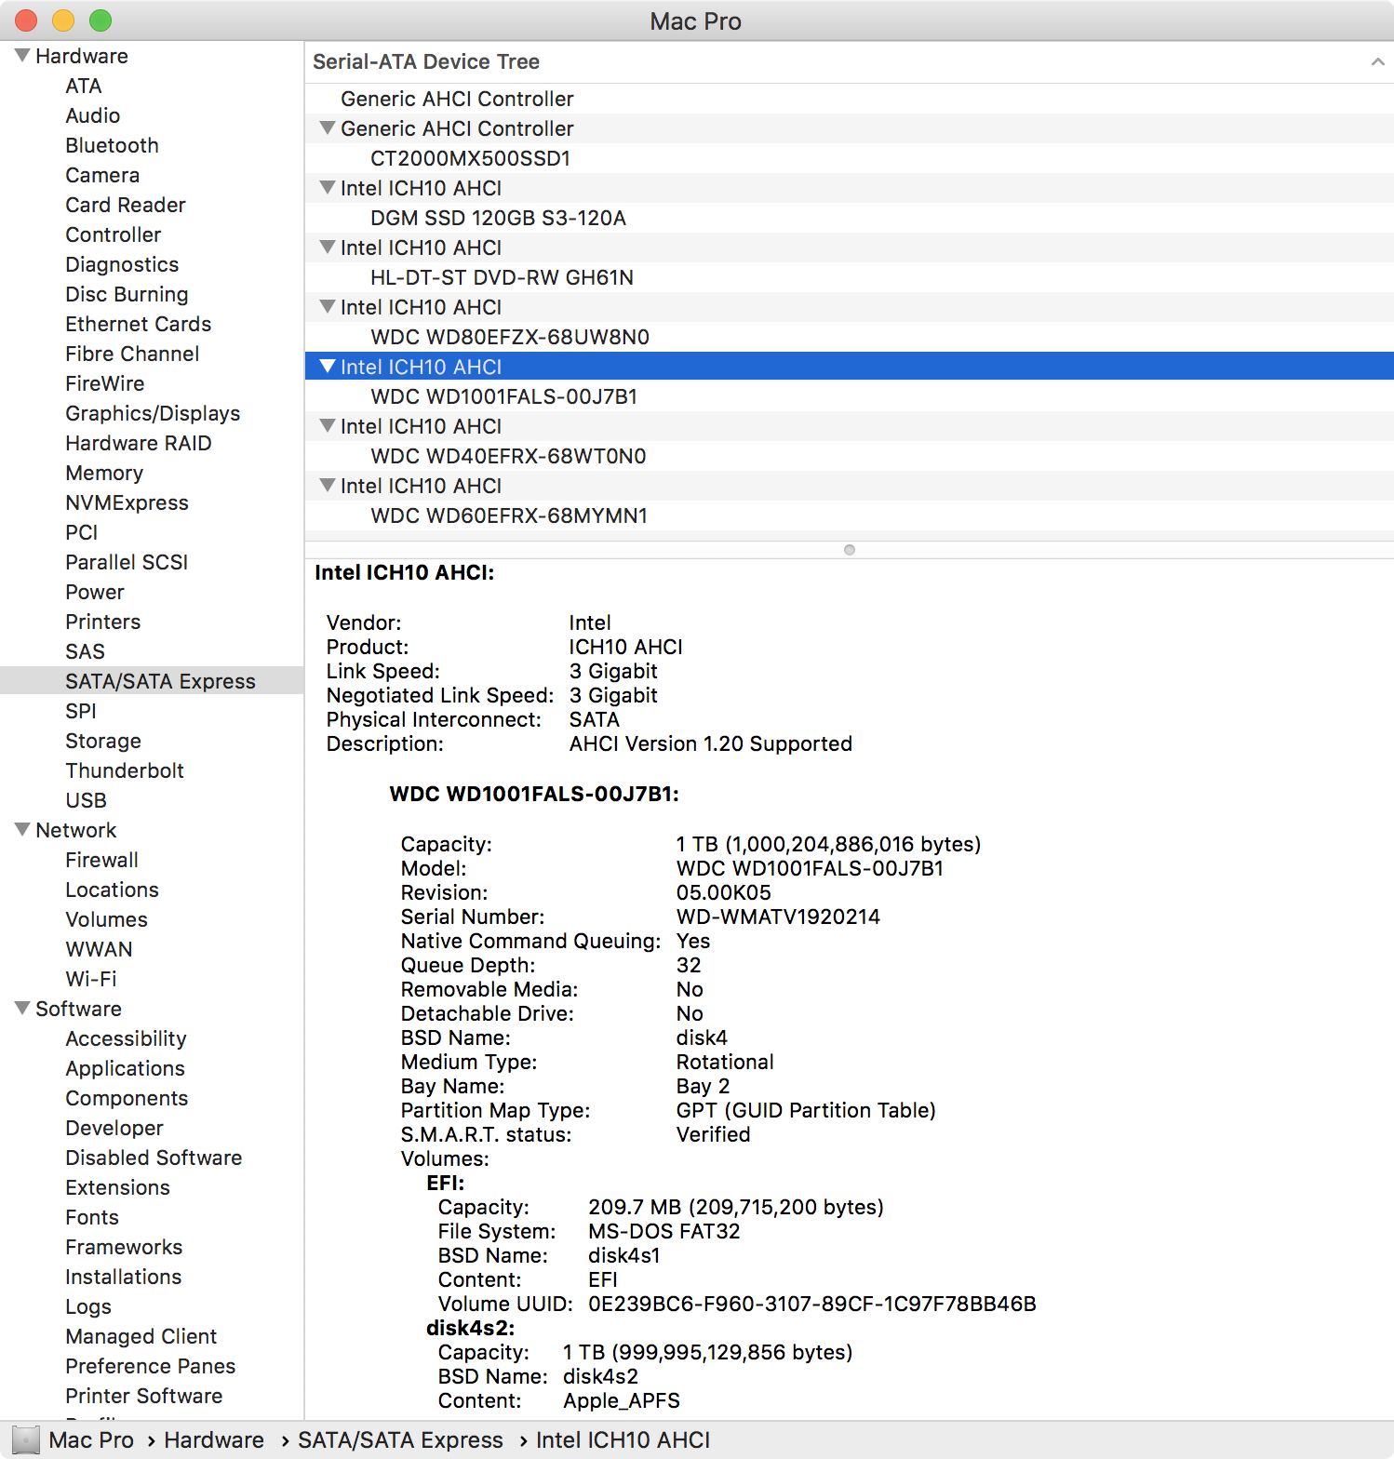
Task: Open Applications software list
Action: tap(126, 1068)
